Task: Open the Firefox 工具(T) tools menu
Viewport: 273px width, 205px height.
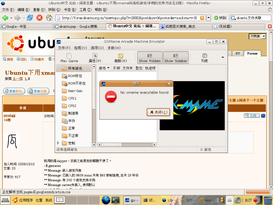Action: [x=85, y=10]
